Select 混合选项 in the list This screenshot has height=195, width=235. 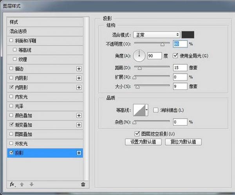[45, 31]
